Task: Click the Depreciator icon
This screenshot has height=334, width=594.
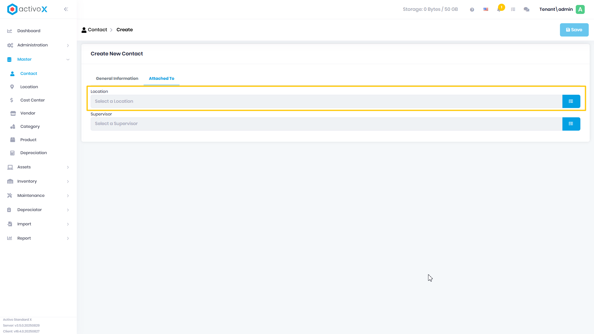Action: coord(9,210)
